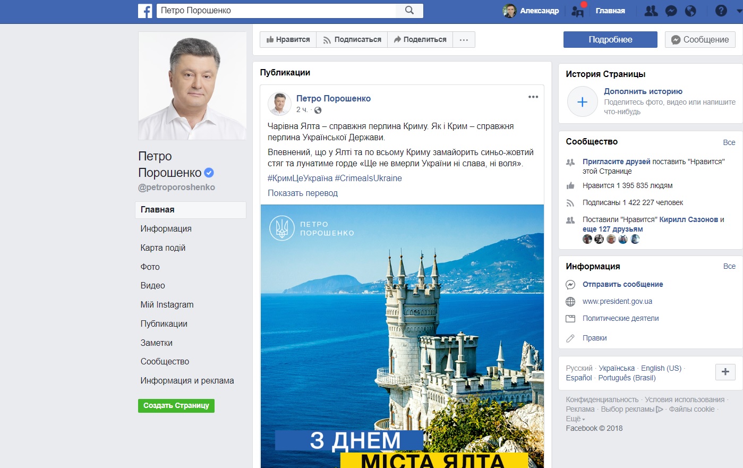Open the Yalta castle post image
743x468 pixels.
pos(402,336)
